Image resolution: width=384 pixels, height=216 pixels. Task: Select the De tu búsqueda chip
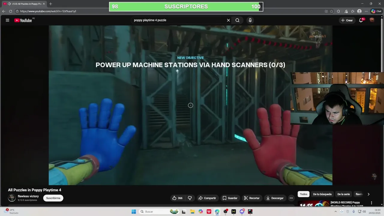click(322, 194)
